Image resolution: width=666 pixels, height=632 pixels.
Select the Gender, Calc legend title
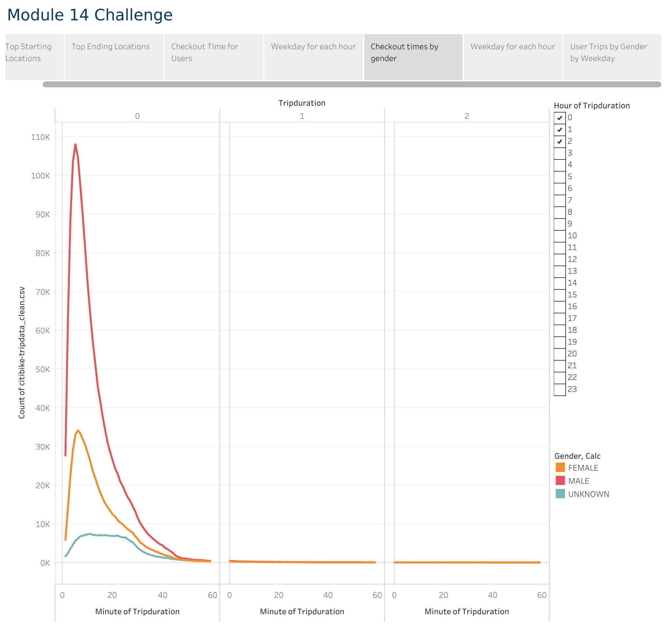click(577, 456)
